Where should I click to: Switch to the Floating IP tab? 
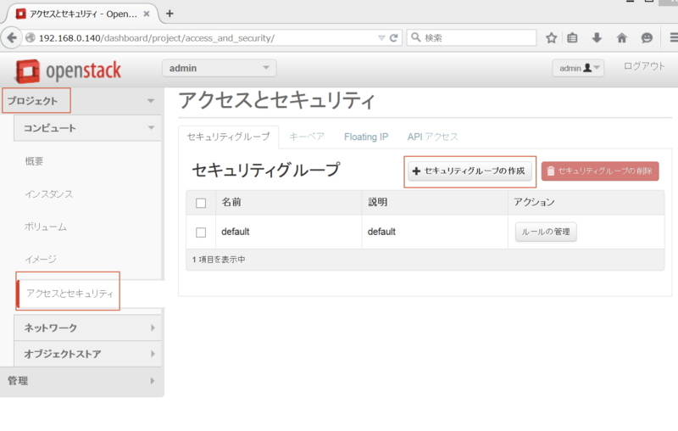tap(366, 137)
